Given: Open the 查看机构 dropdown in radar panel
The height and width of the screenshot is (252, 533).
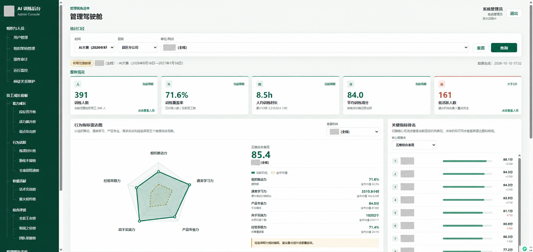Looking at the screenshot, I should pyautogui.click(x=353, y=132).
